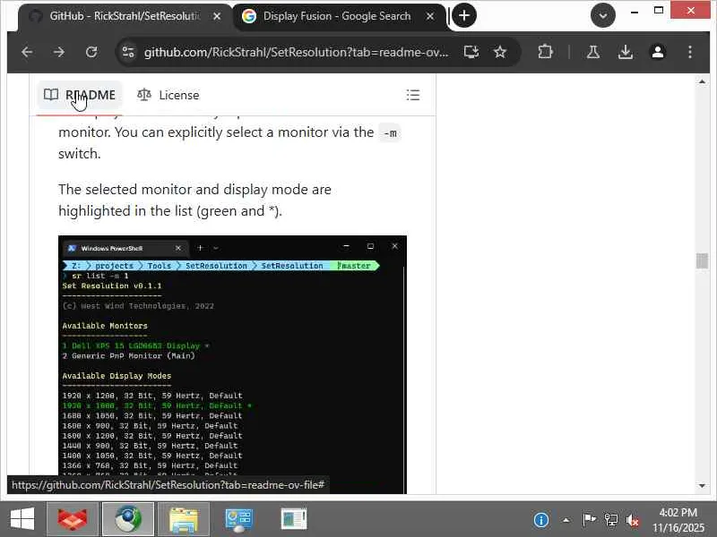Click the -m inline code switch

(x=390, y=132)
